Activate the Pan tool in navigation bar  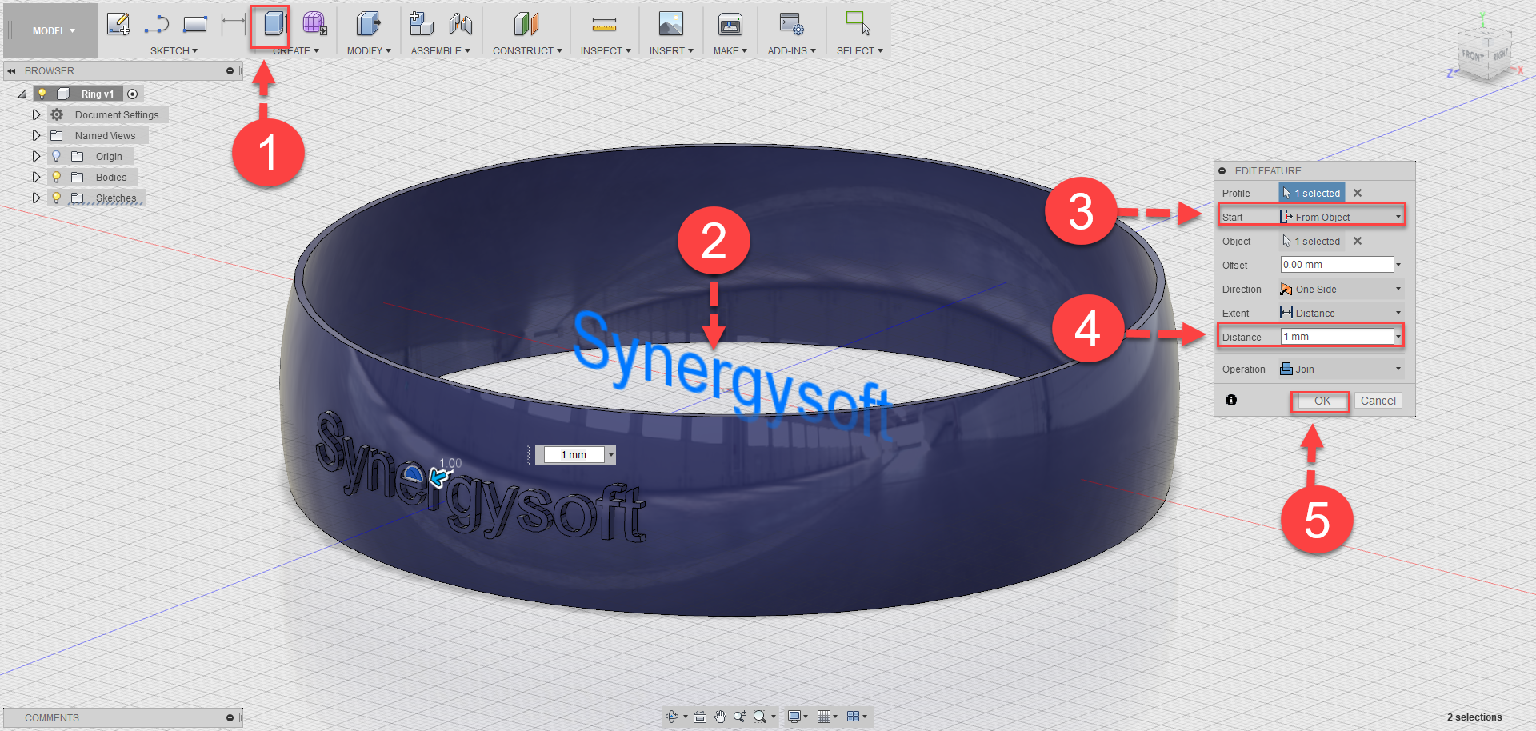(x=719, y=717)
